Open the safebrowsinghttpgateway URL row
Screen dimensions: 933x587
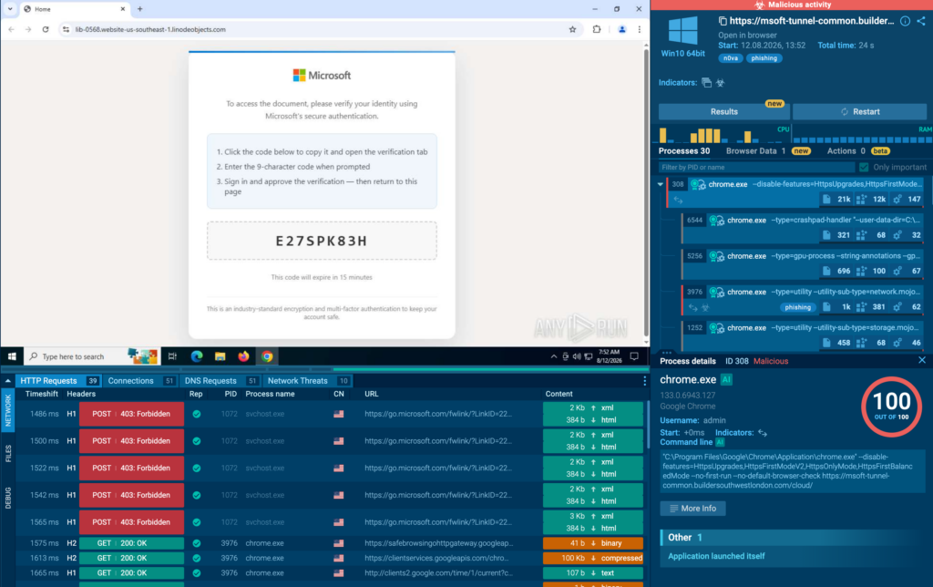[x=438, y=543]
